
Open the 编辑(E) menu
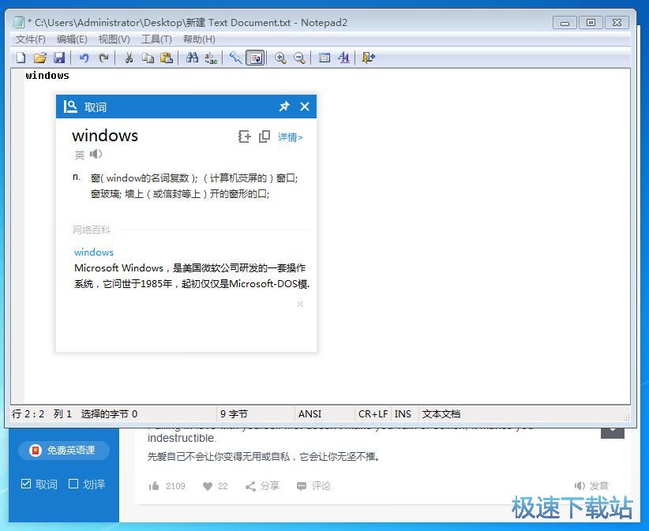tap(72, 39)
